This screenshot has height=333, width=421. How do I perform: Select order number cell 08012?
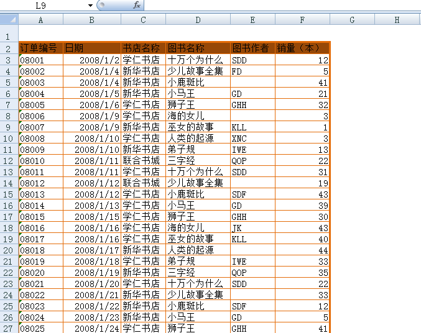(x=41, y=183)
